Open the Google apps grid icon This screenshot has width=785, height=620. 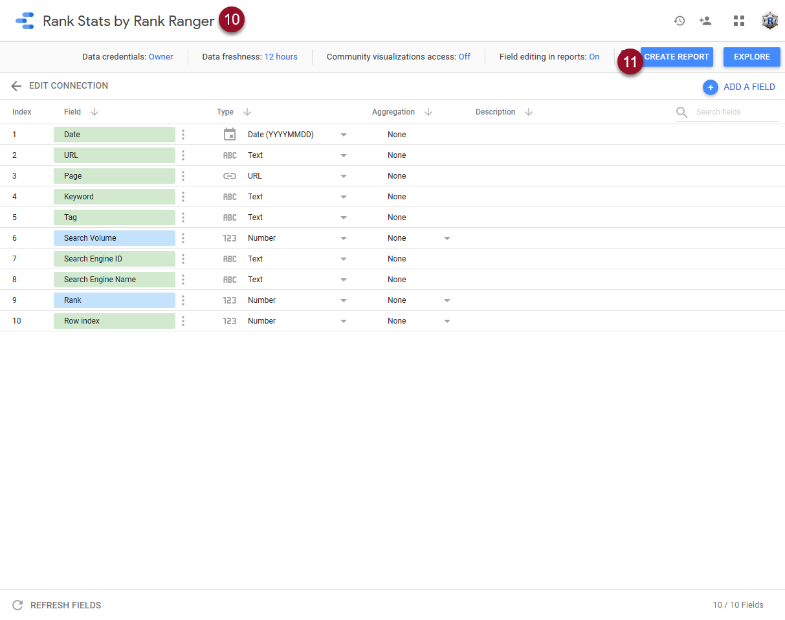pyautogui.click(x=739, y=21)
